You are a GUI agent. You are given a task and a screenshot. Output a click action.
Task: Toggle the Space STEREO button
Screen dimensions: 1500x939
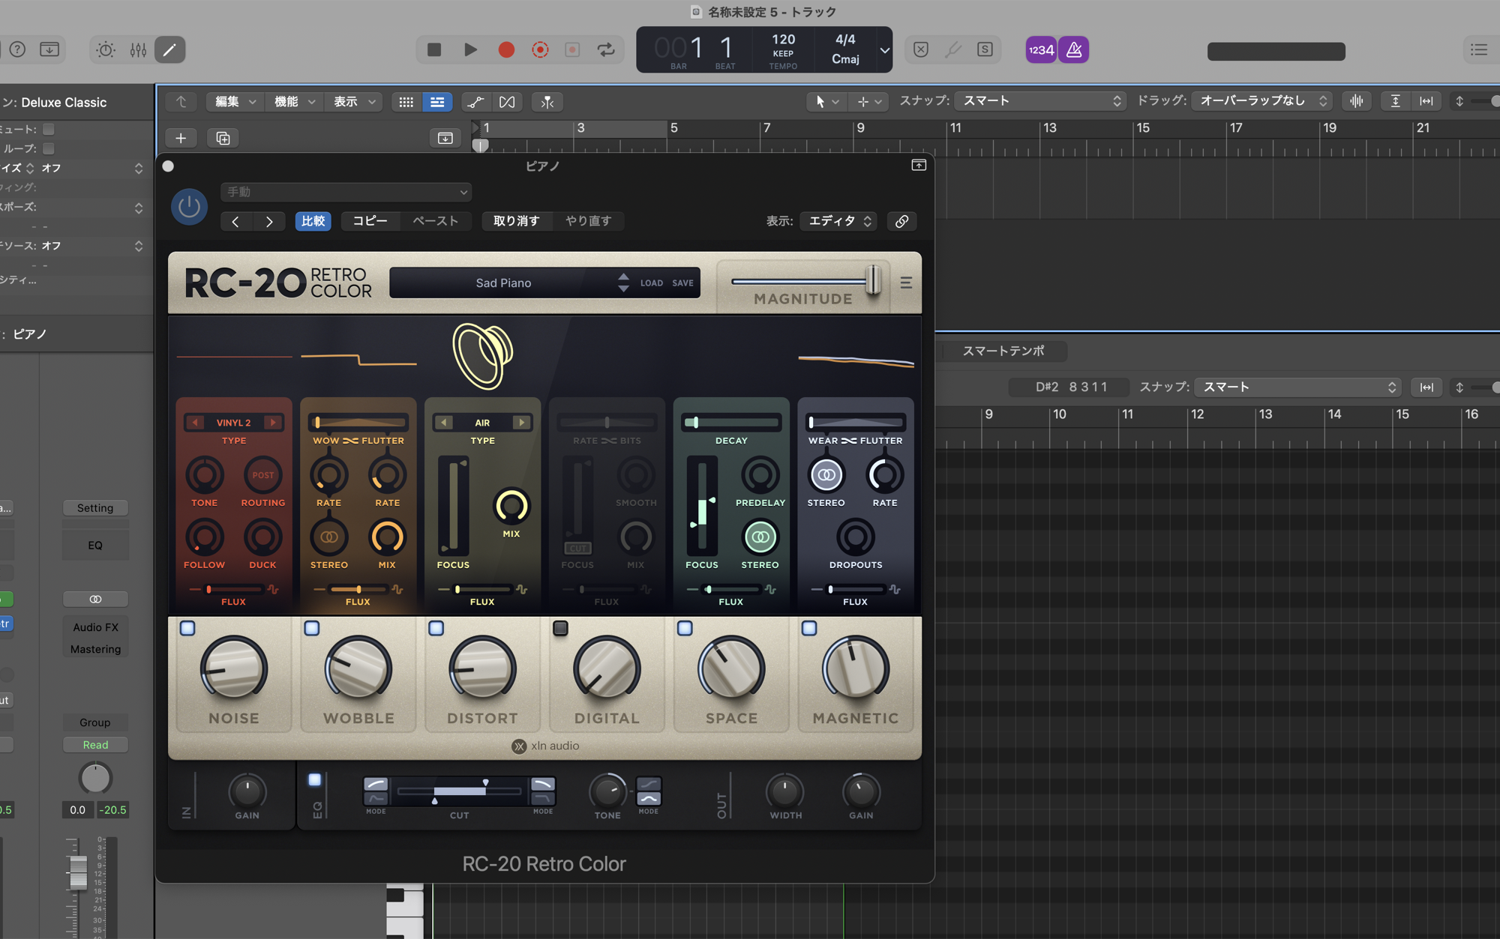click(760, 537)
